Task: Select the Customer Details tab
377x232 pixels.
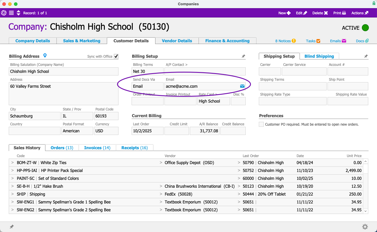Action: pos(131,41)
